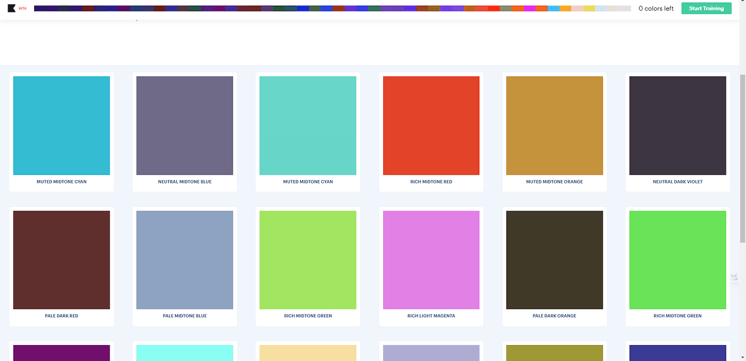This screenshot has height=361, width=746.
Task: Select the Muted Midtone Cyan swatch
Action: 61,125
